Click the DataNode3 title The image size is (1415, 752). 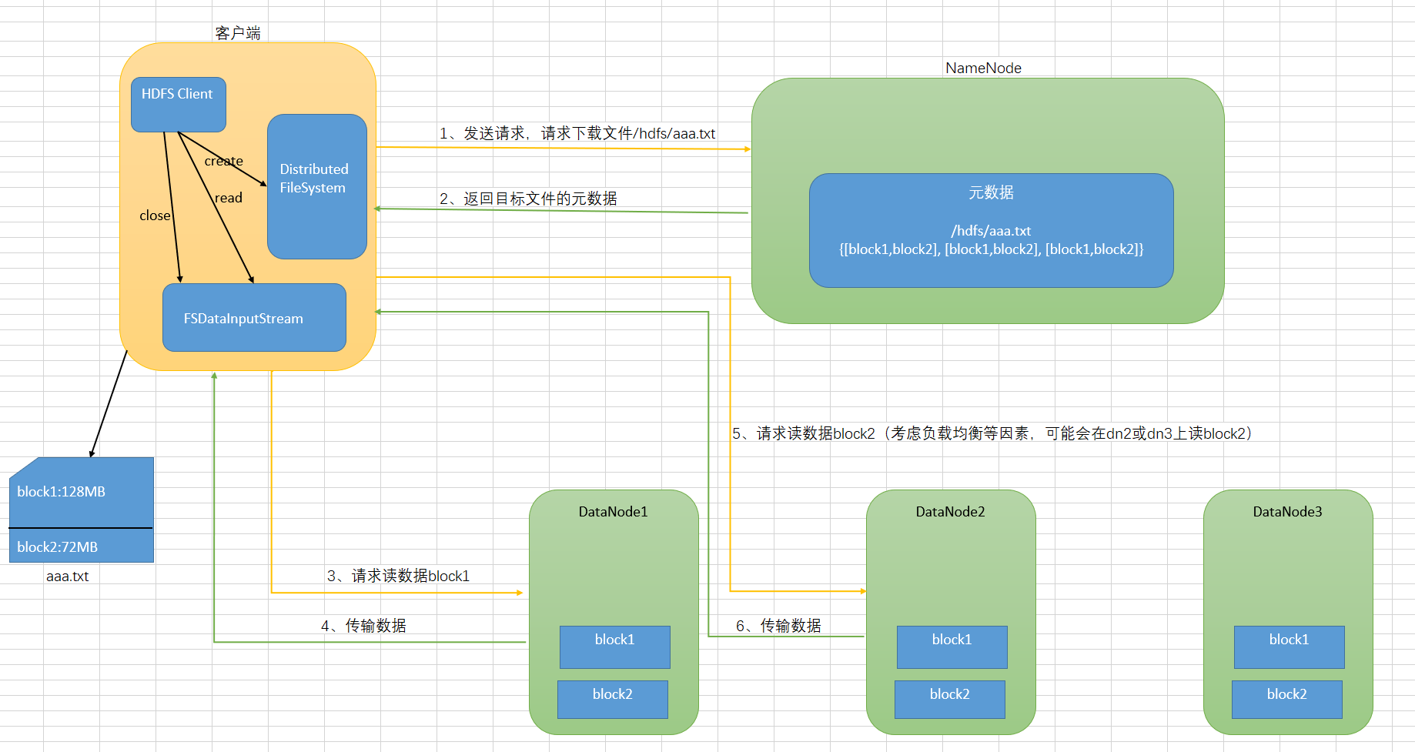point(1287,512)
